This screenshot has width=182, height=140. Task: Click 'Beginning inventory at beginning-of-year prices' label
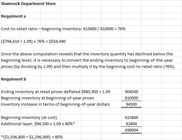[47, 98]
